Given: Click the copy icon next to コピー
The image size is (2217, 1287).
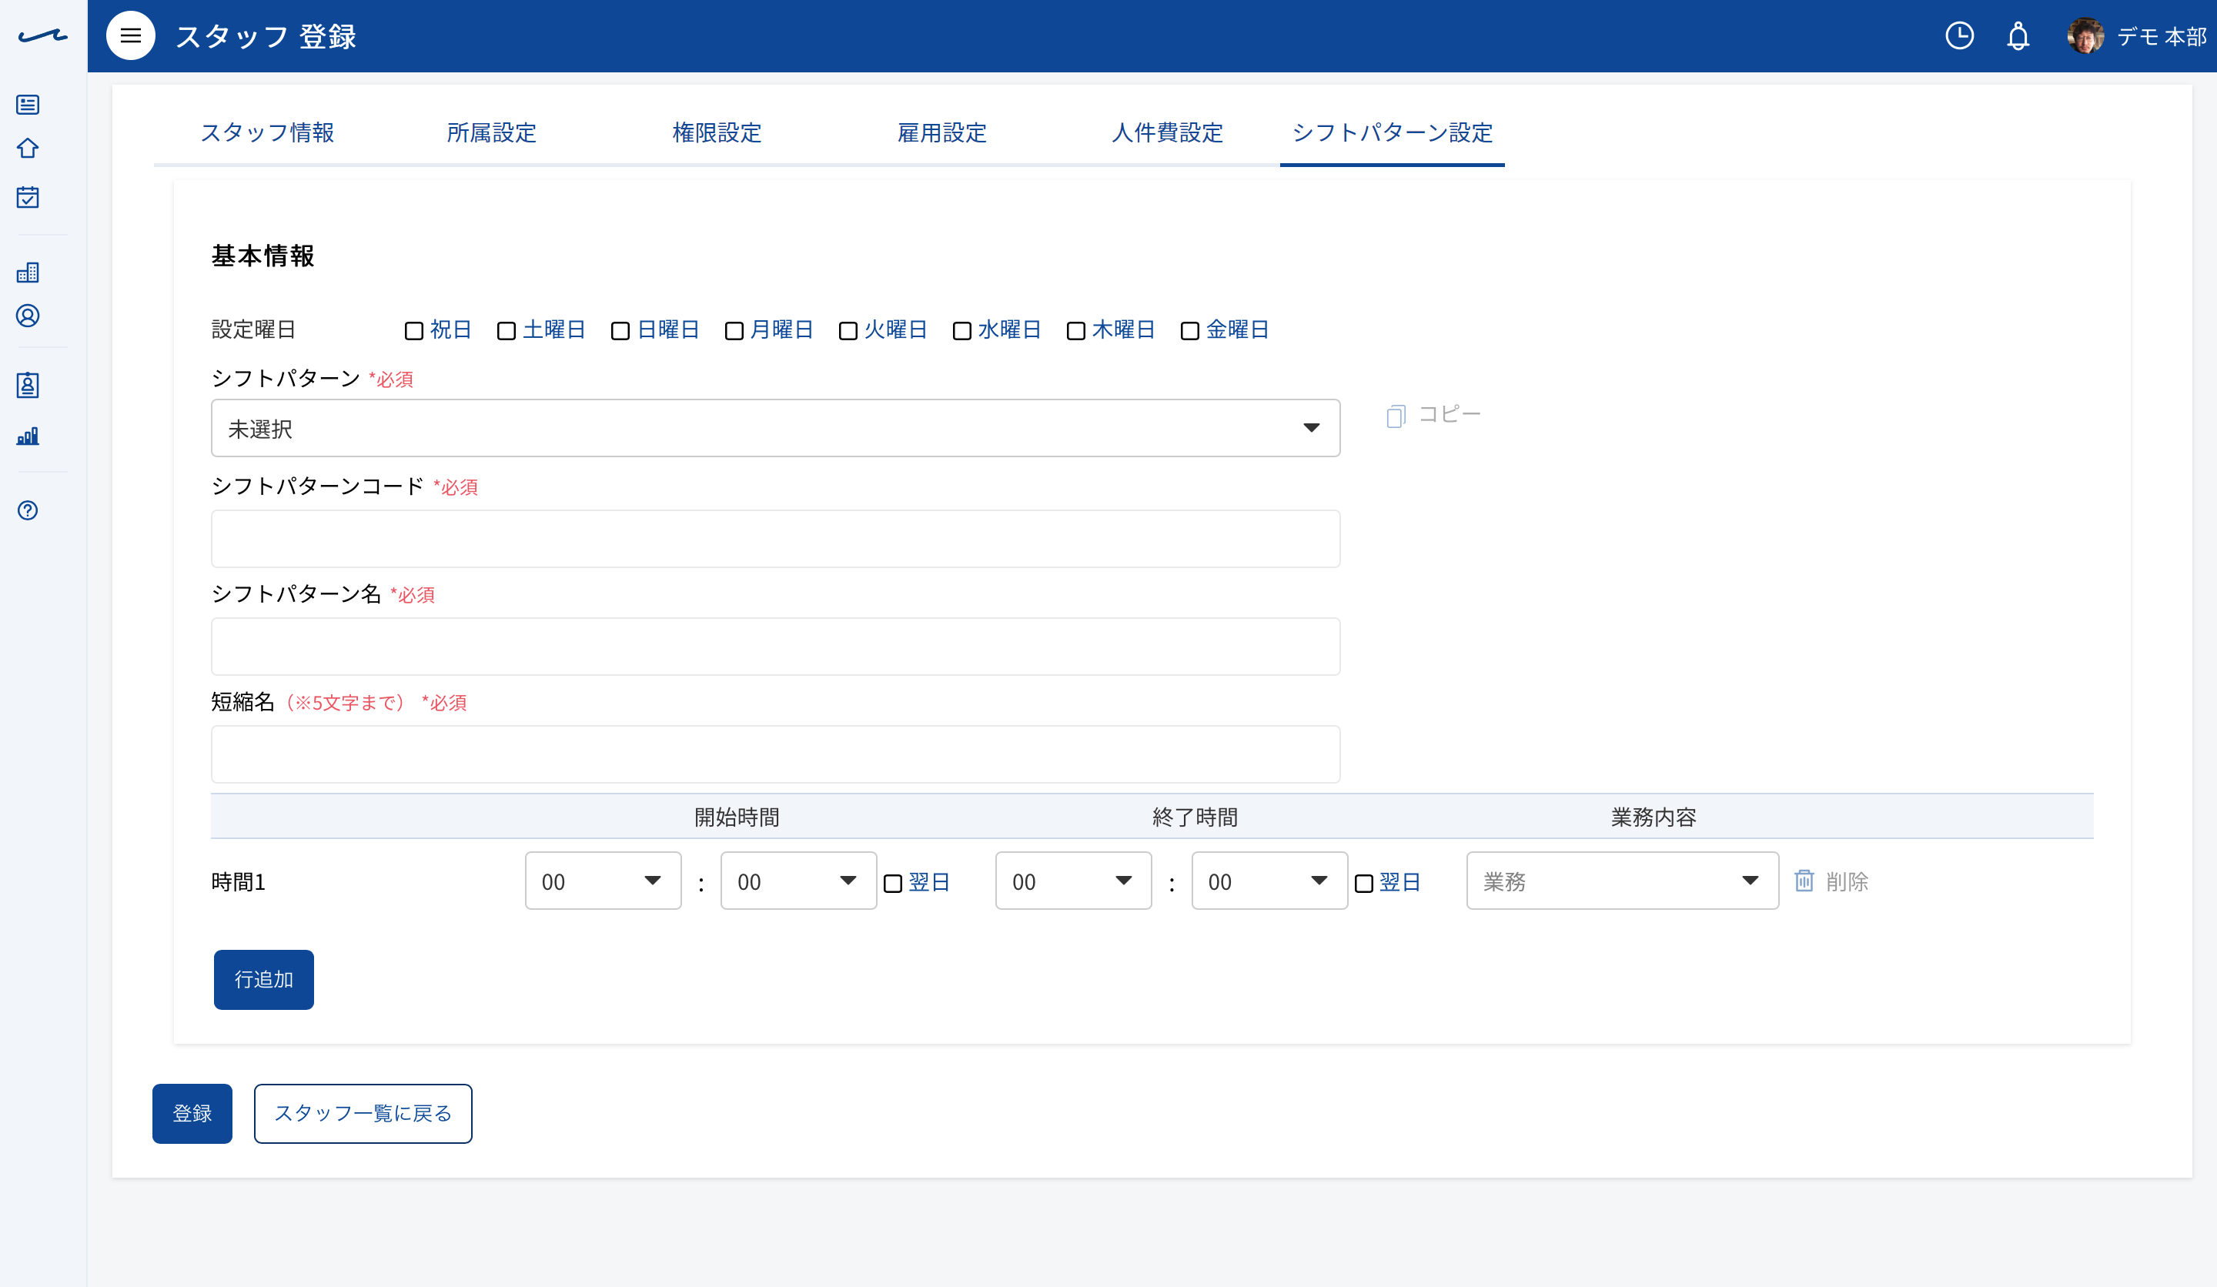Looking at the screenshot, I should click(1396, 415).
